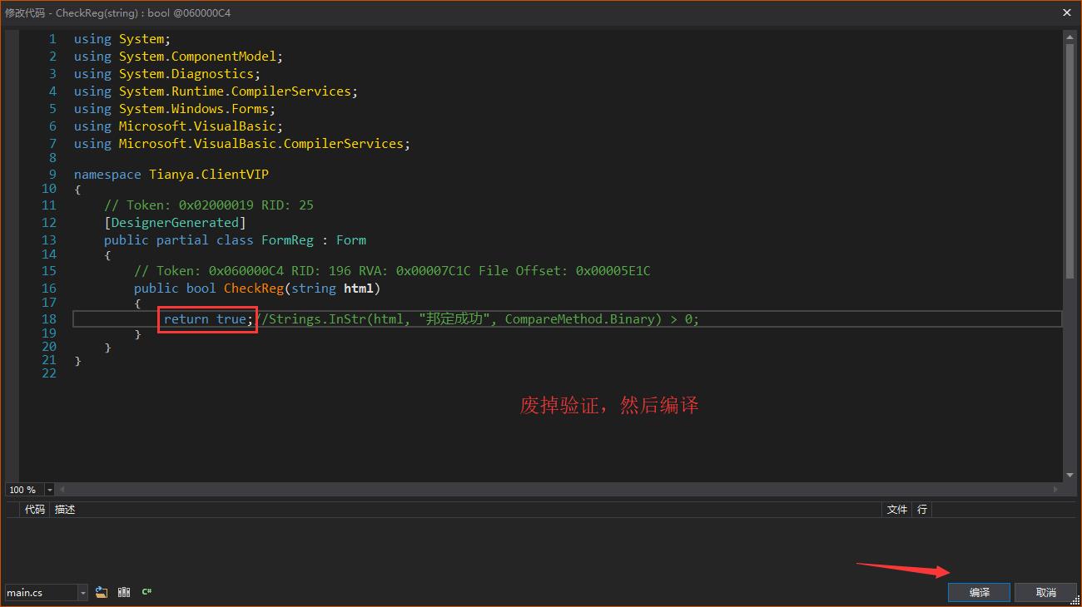Click the 'using System.Diagnostics;' line
This screenshot has width=1082, height=607.
[167, 74]
